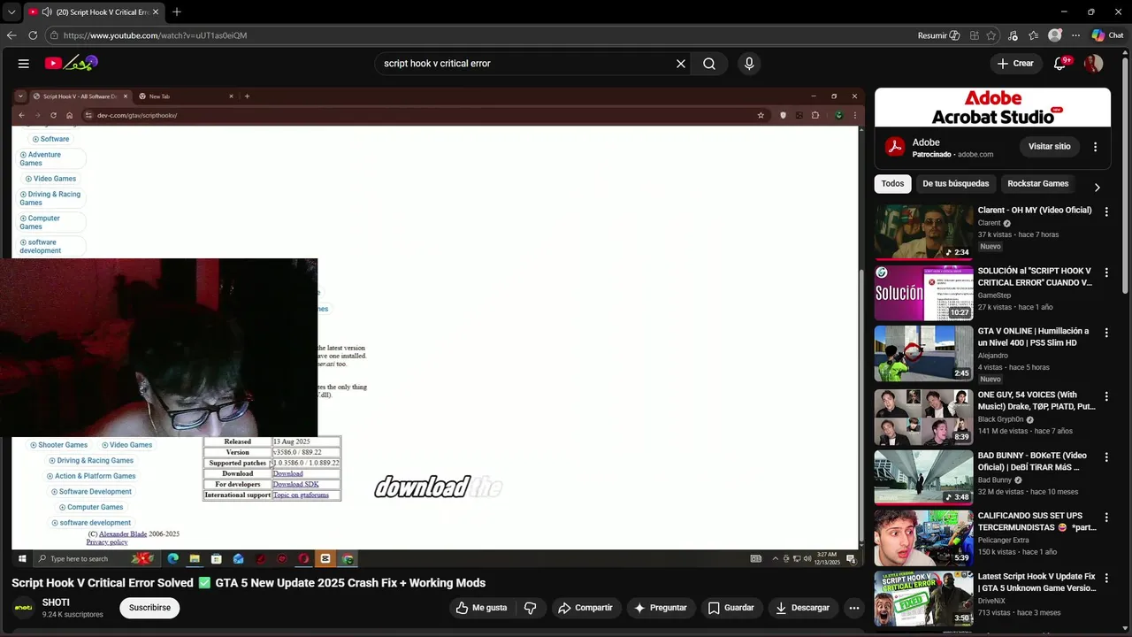Image resolution: width=1132 pixels, height=637 pixels.
Task: Save the video with Guardar
Action: click(731, 608)
